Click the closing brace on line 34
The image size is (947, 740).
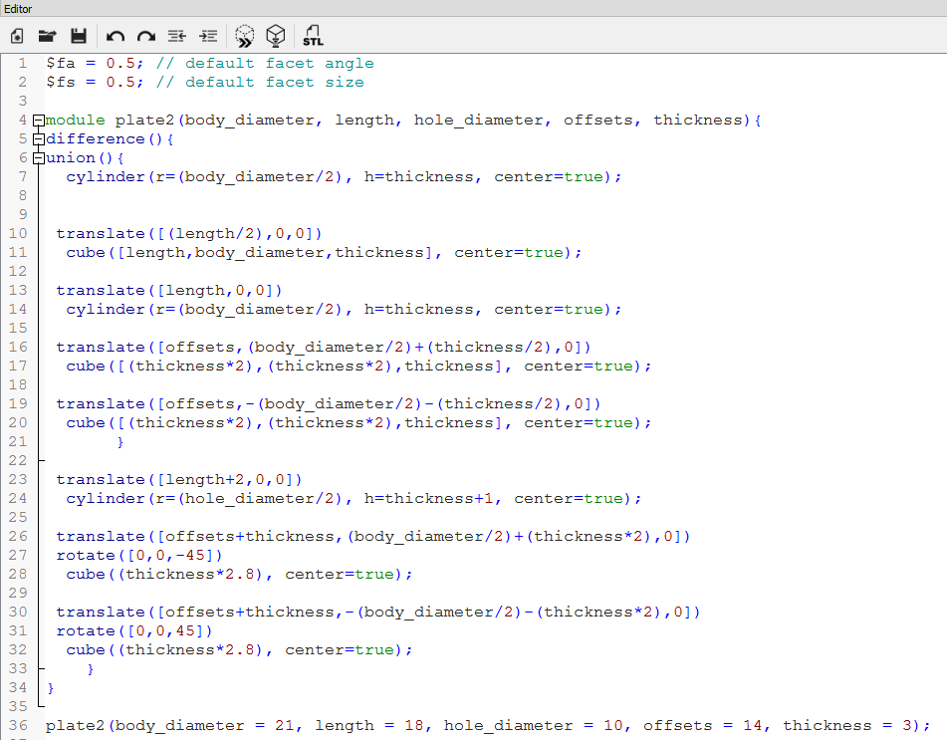point(51,688)
